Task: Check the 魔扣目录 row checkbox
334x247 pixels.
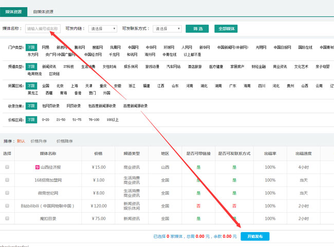Action: click(x=7, y=218)
